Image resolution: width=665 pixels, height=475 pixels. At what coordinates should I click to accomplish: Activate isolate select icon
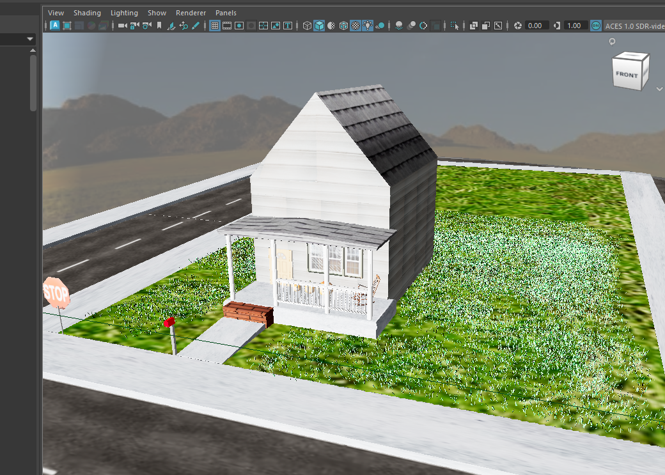(455, 26)
